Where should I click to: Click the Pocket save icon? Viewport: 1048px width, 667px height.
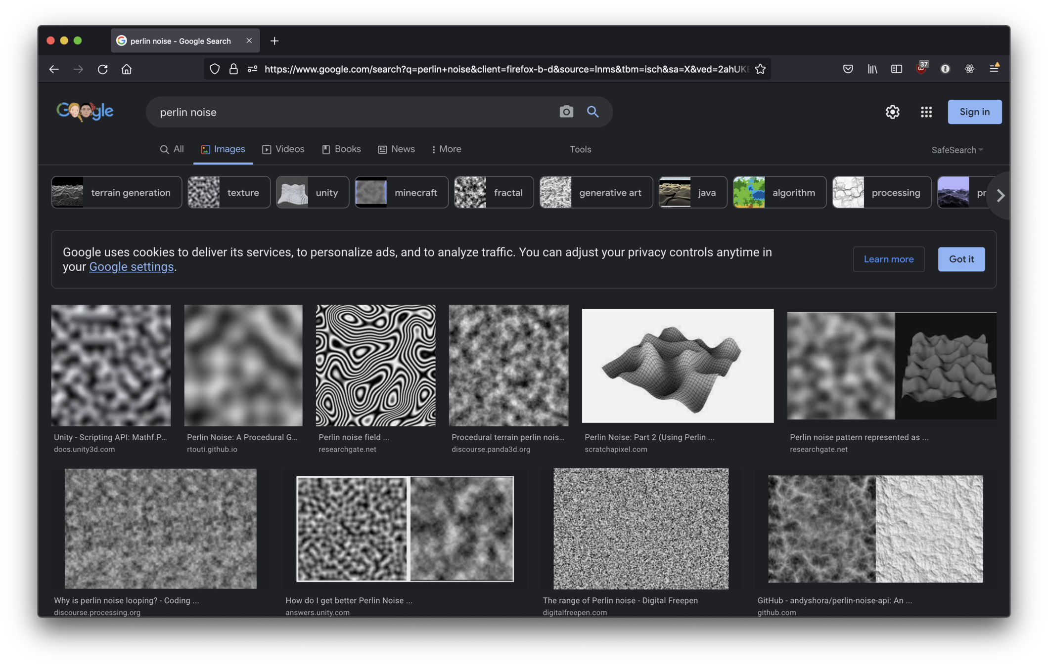tap(848, 69)
